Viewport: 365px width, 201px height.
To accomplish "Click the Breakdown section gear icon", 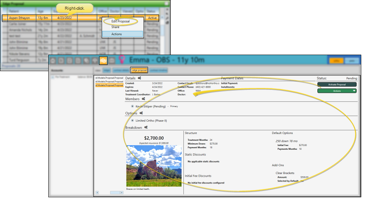I will [x=146, y=128].
